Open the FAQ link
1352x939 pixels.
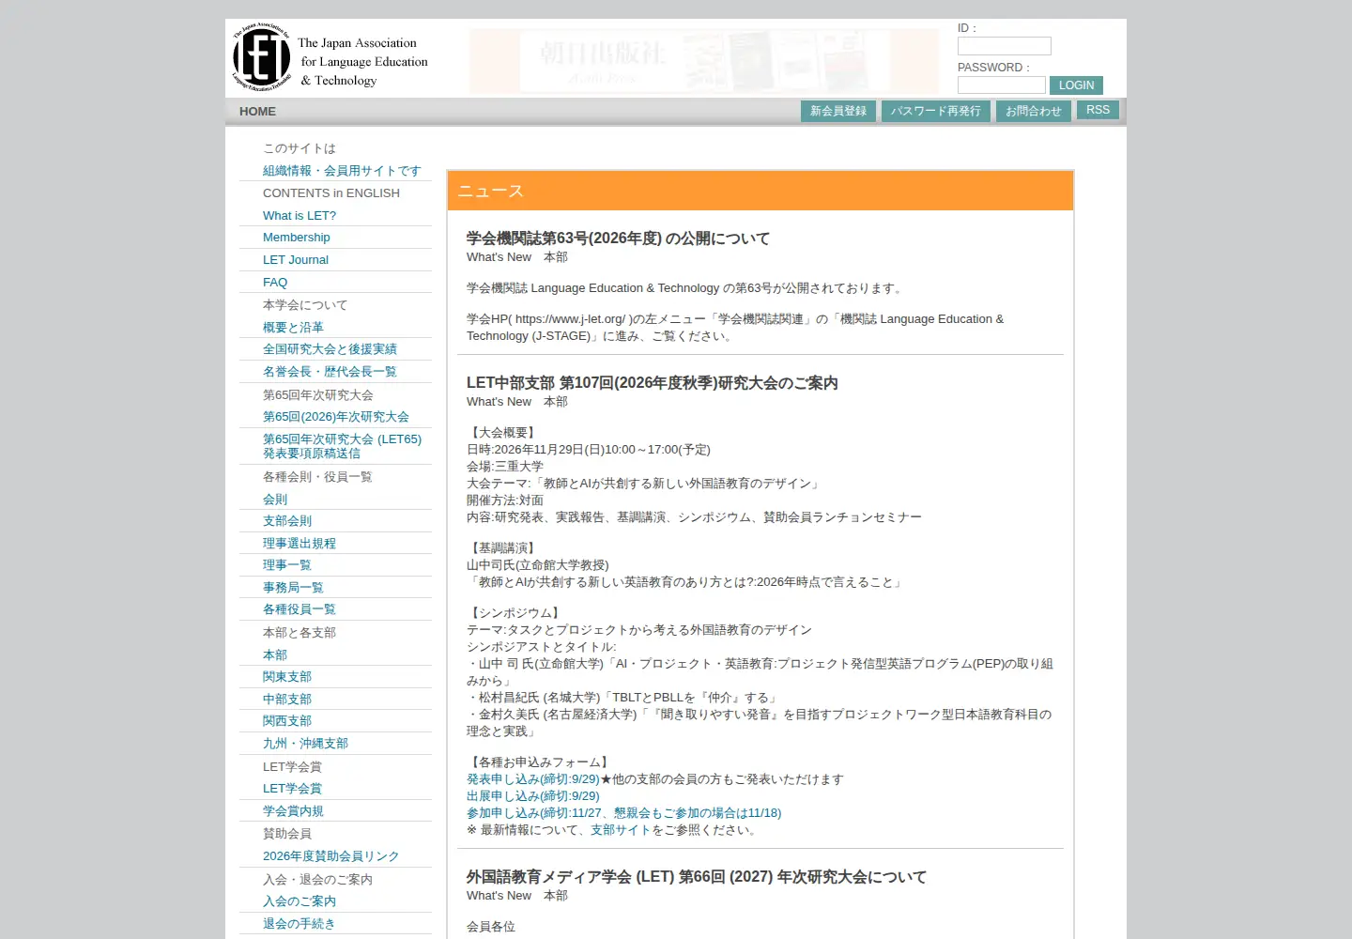pyautogui.click(x=275, y=283)
